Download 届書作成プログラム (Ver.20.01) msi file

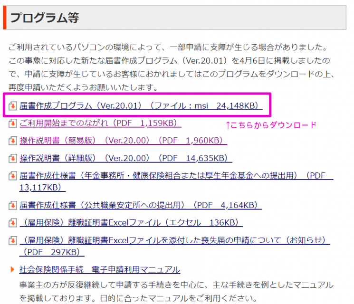pos(141,106)
